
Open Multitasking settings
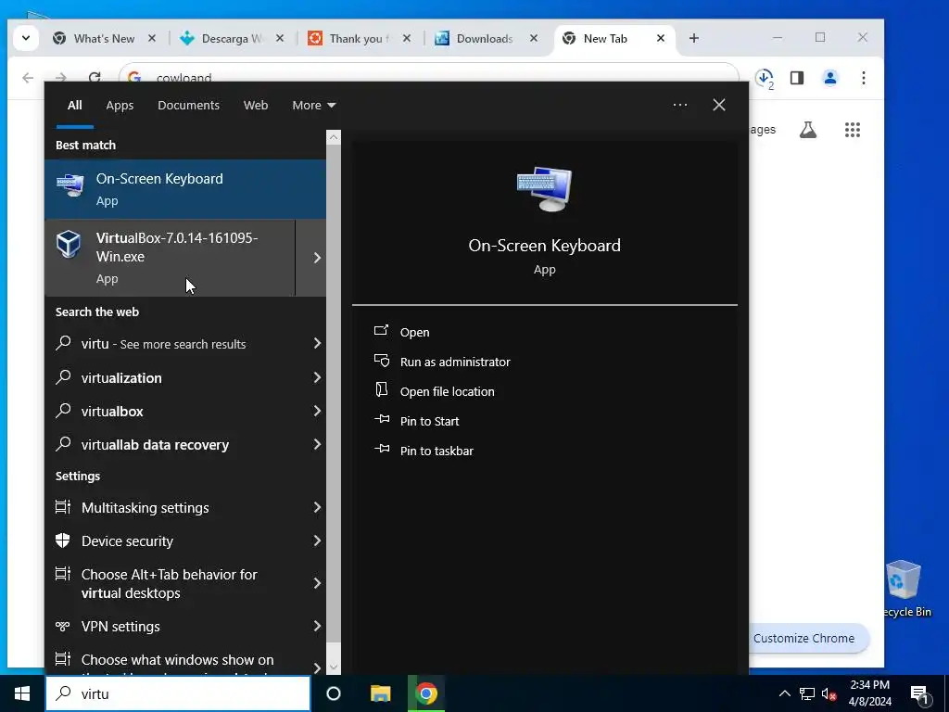(185, 507)
